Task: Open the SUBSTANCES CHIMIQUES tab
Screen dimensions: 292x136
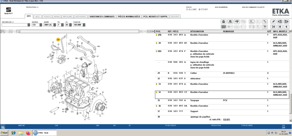Action: (102, 16)
